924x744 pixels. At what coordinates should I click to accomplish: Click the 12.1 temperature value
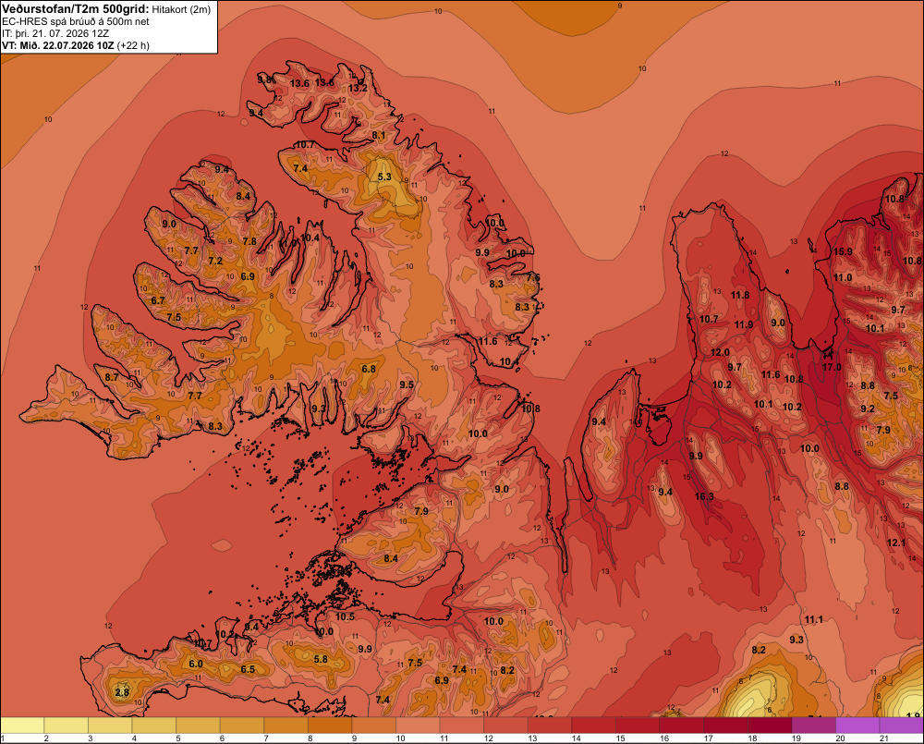pyautogui.click(x=896, y=543)
